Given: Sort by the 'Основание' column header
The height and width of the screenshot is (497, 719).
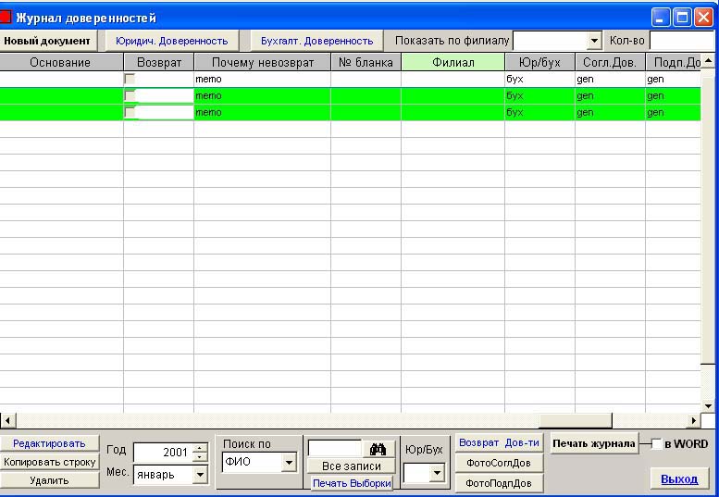Looking at the screenshot, I should tap(60, 62).
